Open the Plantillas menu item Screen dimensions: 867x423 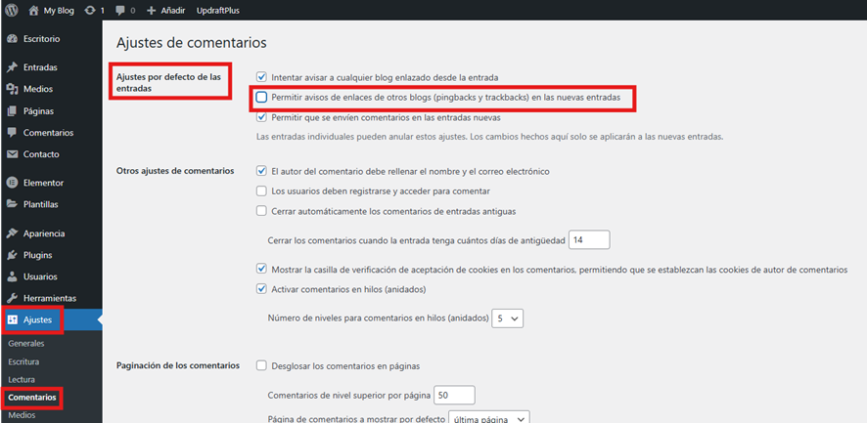pyautogui.click(x=40, y=204)
